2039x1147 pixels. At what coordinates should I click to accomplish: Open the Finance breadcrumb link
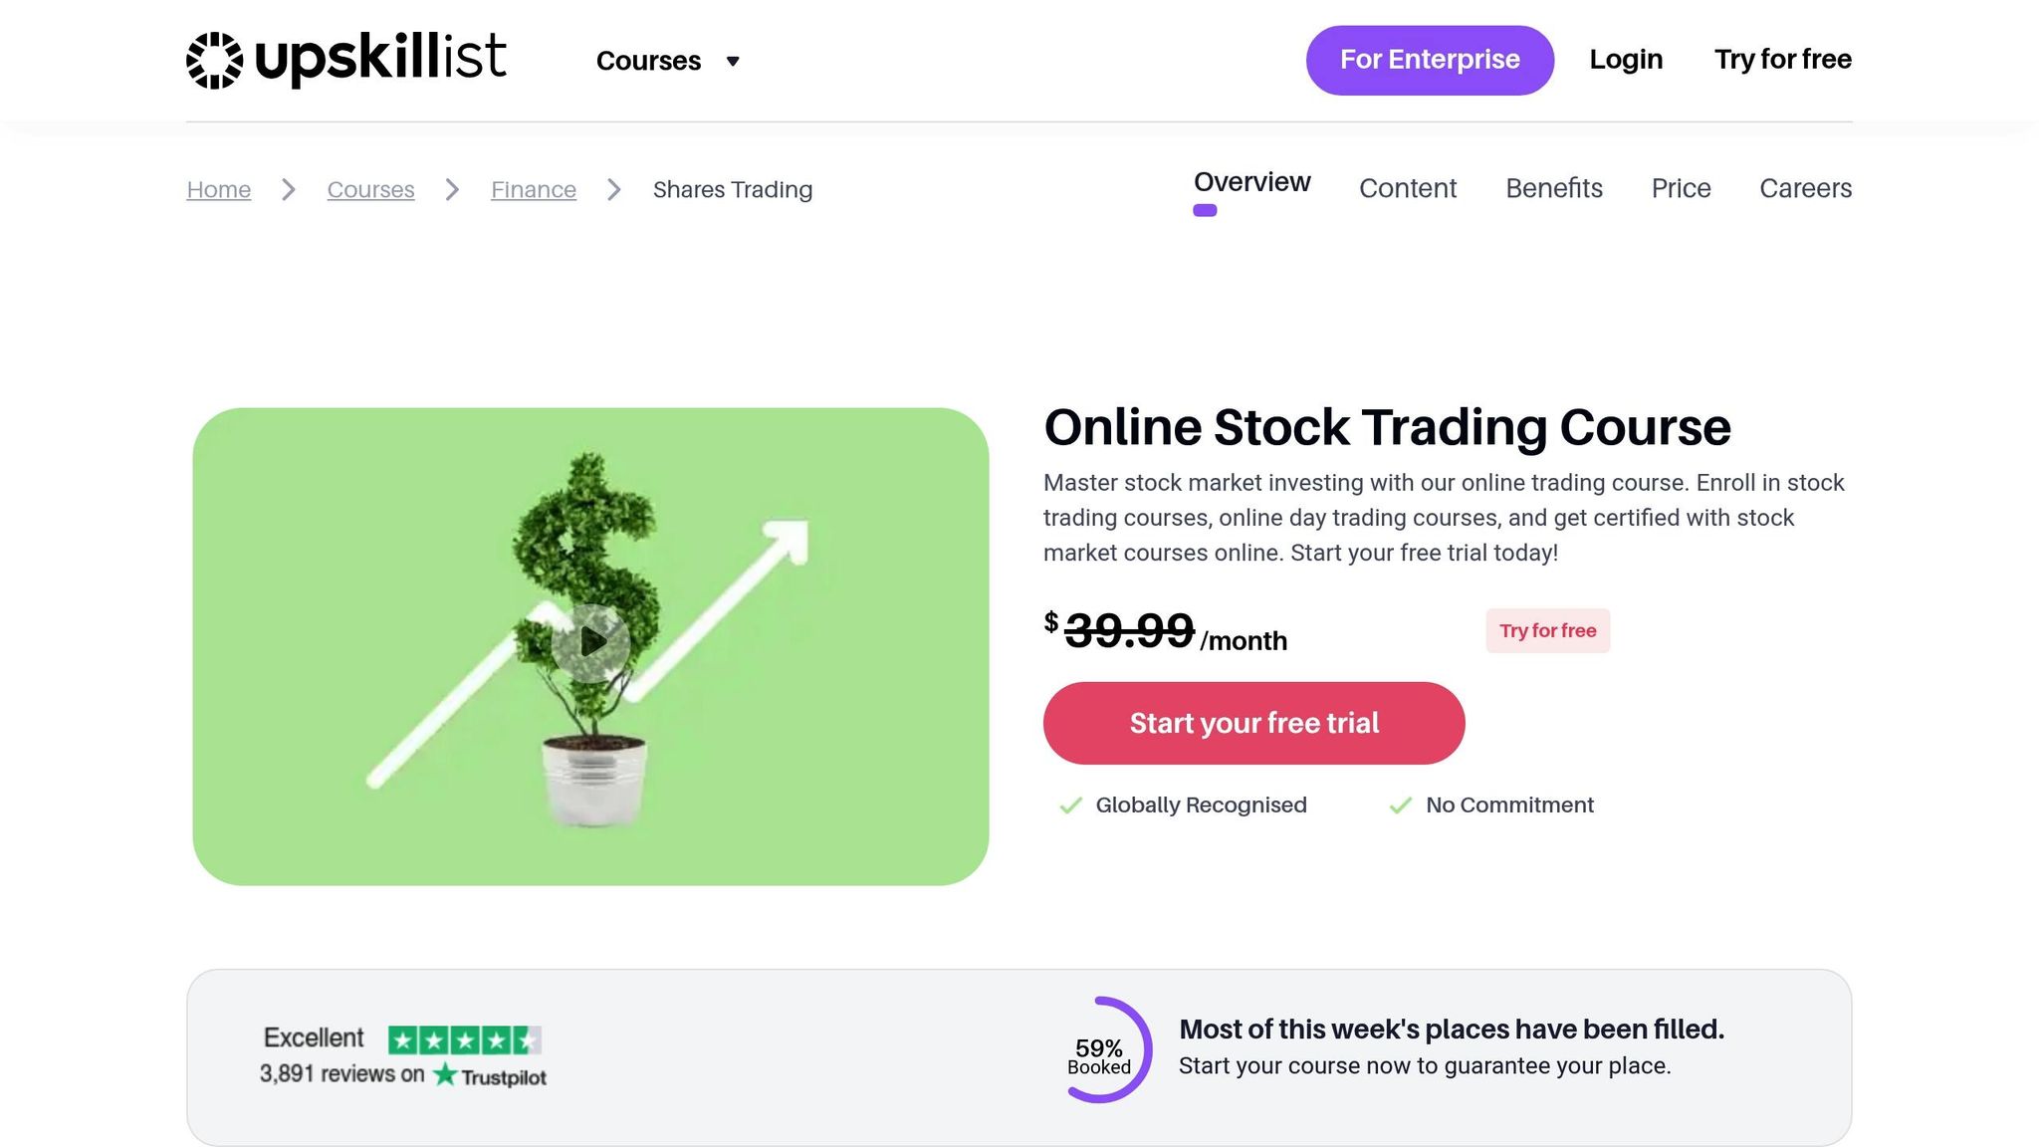pos(534,189)
